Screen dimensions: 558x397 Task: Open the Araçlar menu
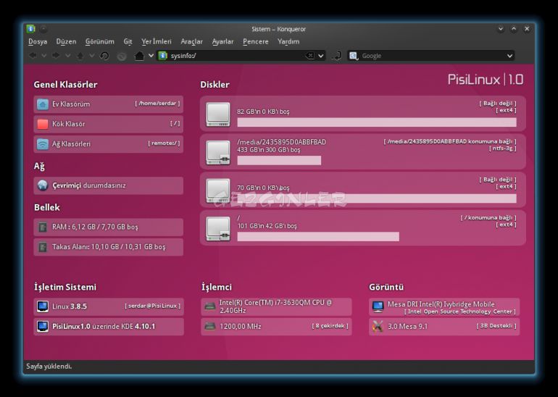pyautogui.click(x=192, y=41)
